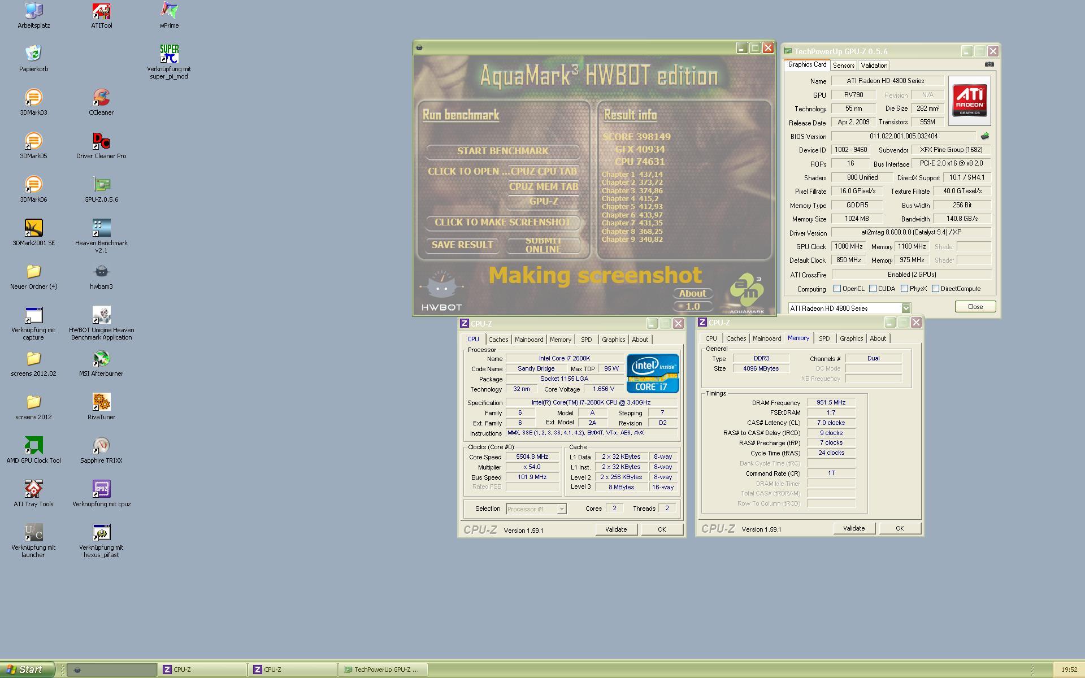1085x678 pixels.
Task: Toggle the DirectCompute checkbox in GPU-Z
Action: click(x=936, y=289)
